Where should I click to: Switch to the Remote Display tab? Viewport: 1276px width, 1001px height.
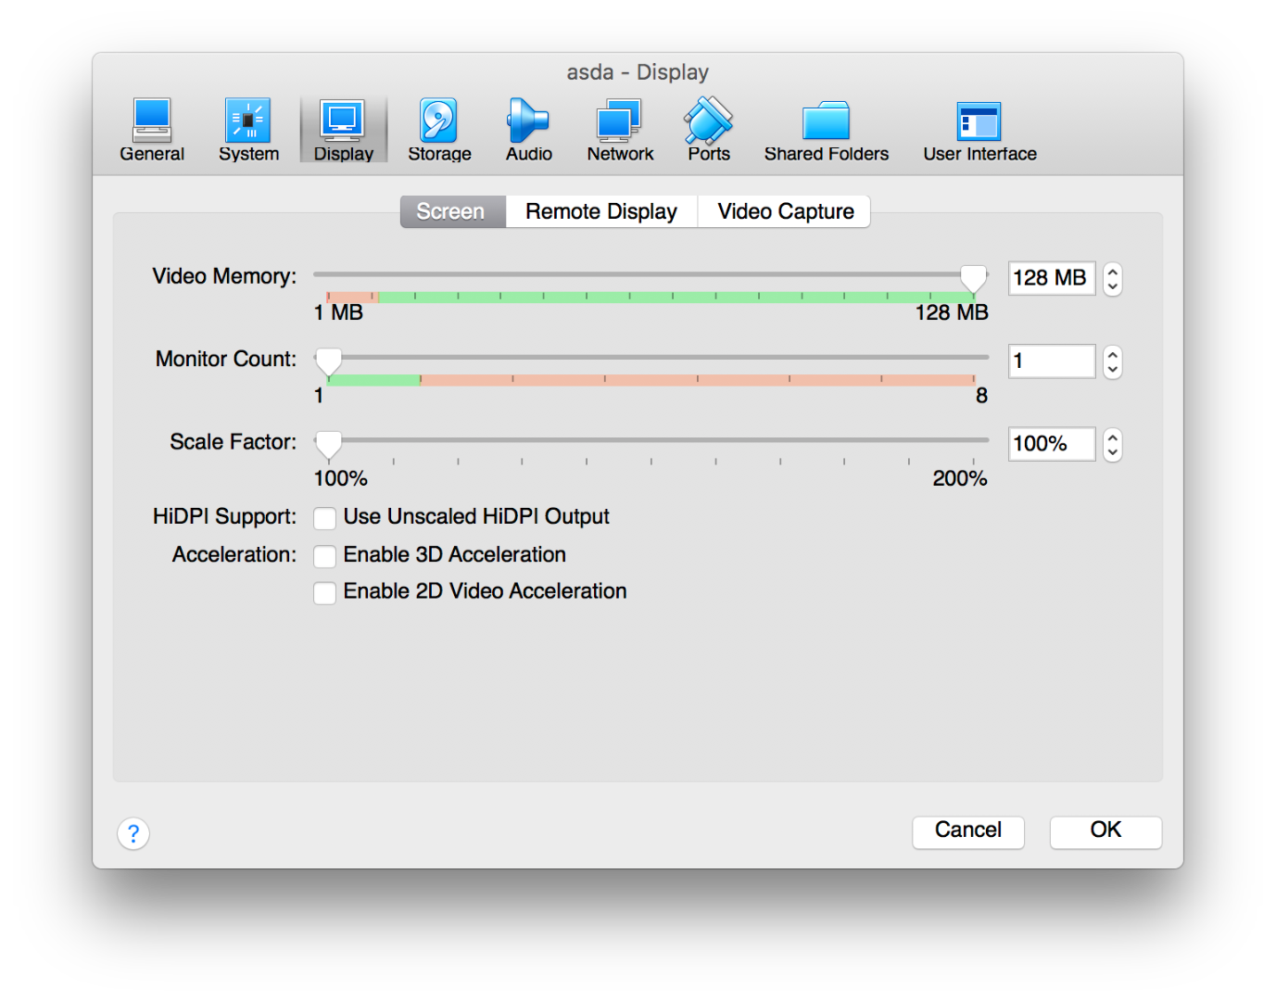click(601, 211)
